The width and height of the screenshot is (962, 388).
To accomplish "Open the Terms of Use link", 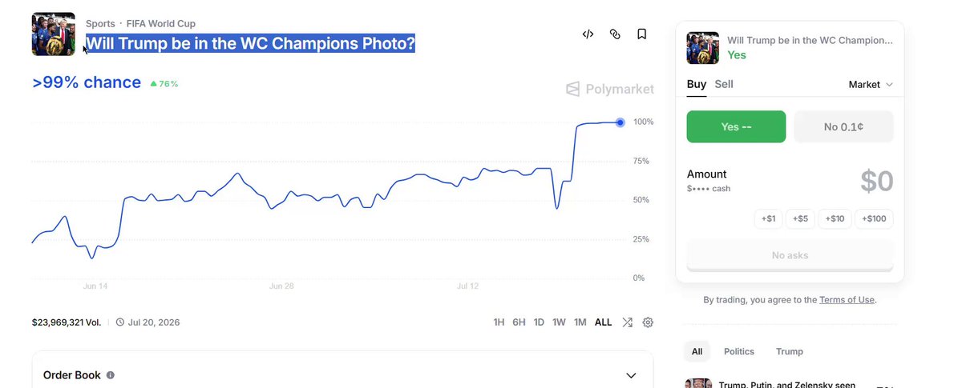I will tap(847, 300).
